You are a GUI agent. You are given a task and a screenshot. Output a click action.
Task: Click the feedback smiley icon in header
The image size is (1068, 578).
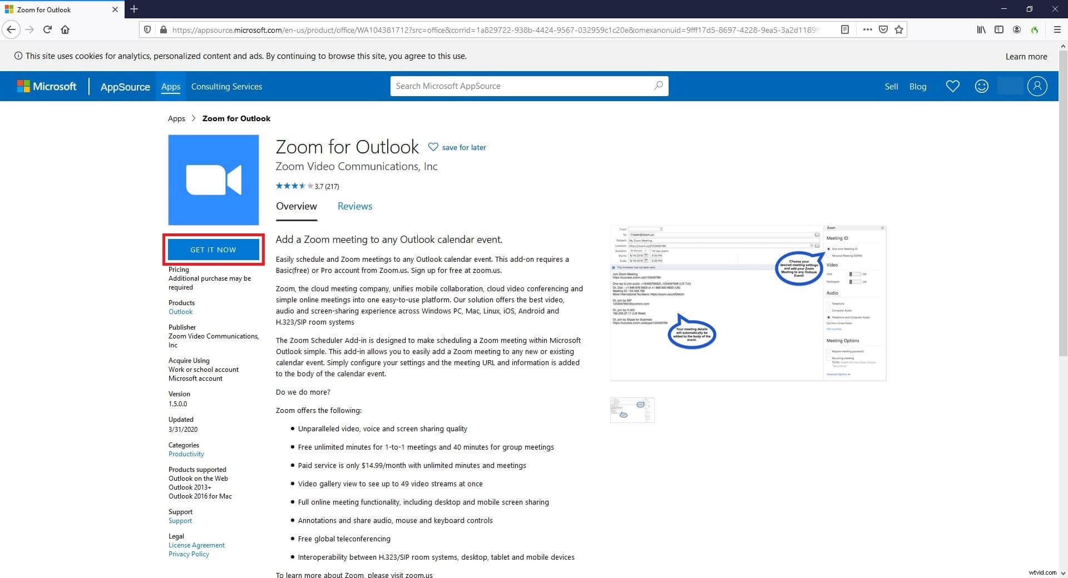click(x=981, y=86)
